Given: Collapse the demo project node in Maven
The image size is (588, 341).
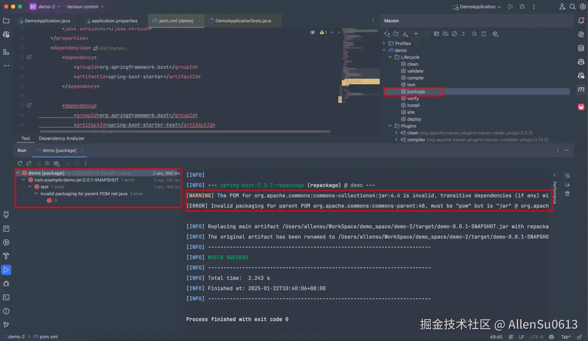Looking at the screenshot, I should point(385,50).
